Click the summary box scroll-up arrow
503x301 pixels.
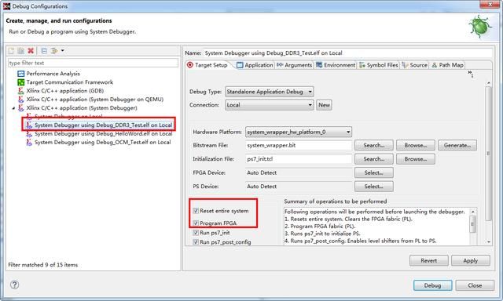pyautogui.click(x=472, y=212)
